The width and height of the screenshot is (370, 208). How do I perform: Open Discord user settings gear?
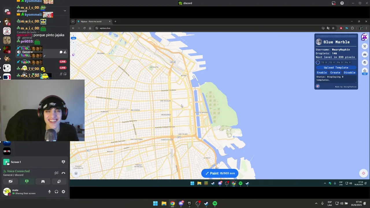63,192
